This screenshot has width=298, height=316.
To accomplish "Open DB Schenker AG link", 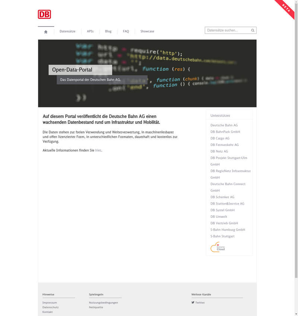I will click(222, 197).
